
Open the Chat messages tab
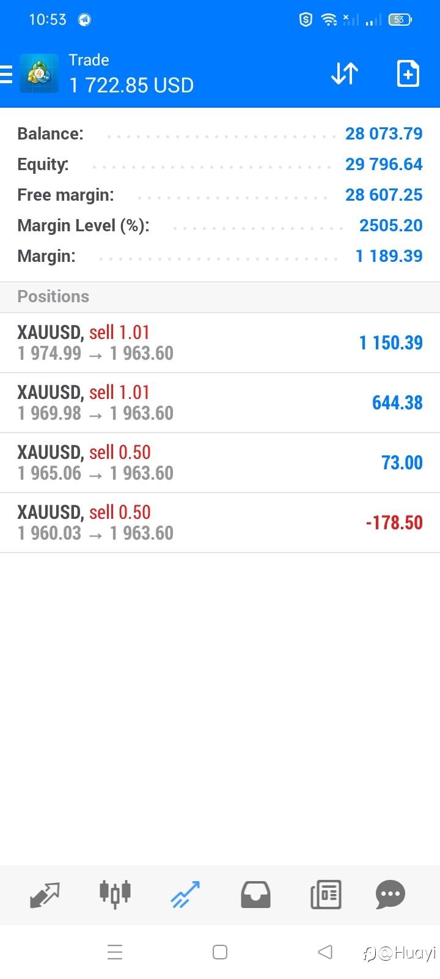[x=391, y=895]
